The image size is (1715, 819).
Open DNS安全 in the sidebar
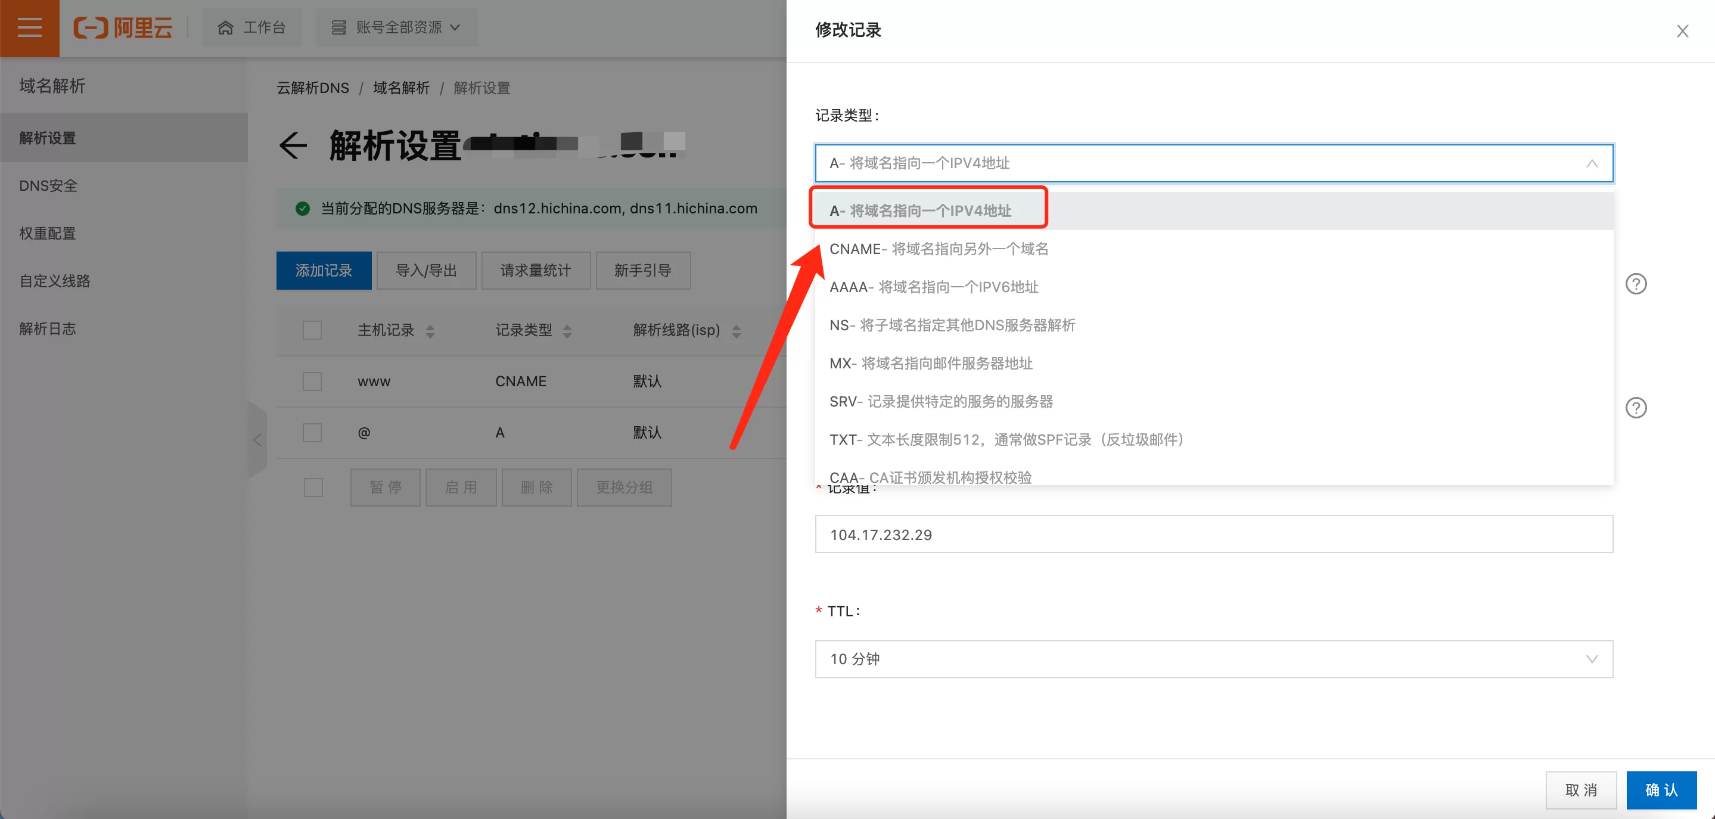124,186
